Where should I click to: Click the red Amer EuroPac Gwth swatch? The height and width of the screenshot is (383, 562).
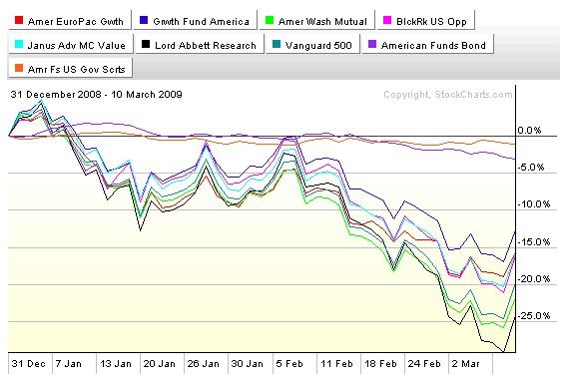click(x=19, y=20)
